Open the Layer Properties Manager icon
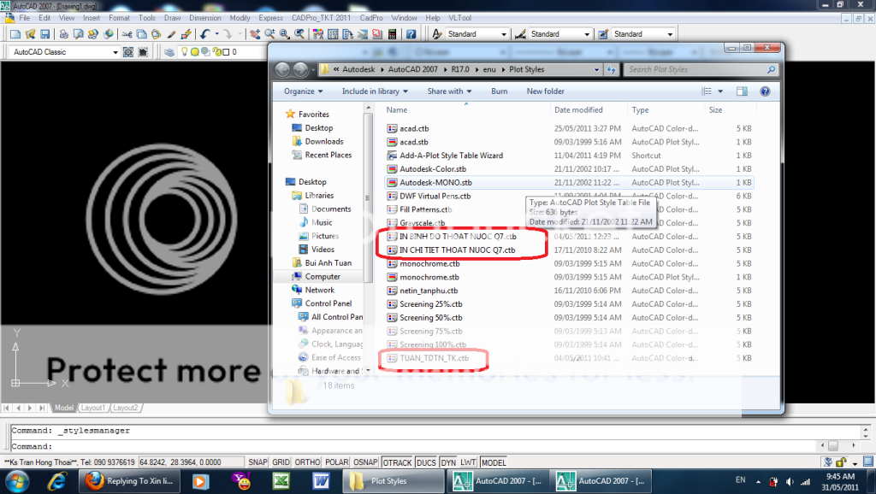 tap(169, 52)
